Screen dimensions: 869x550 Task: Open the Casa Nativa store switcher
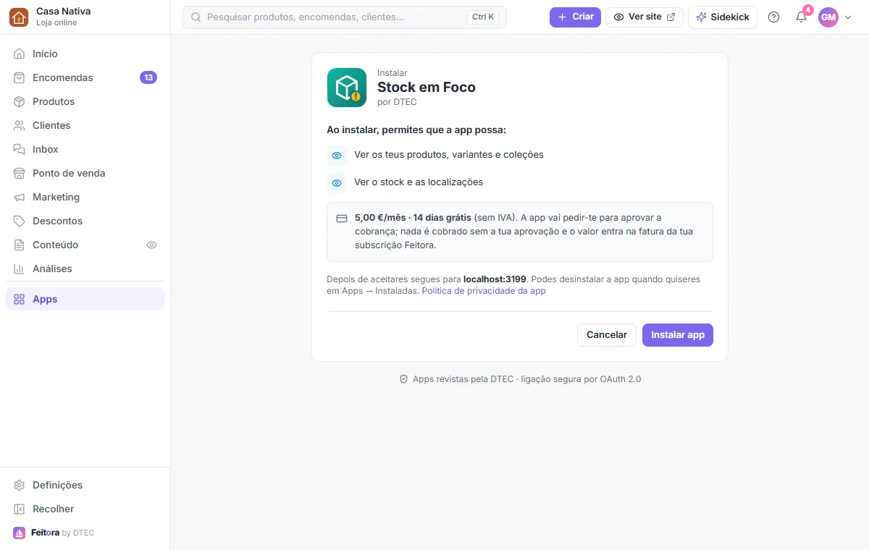click(85, 17)
